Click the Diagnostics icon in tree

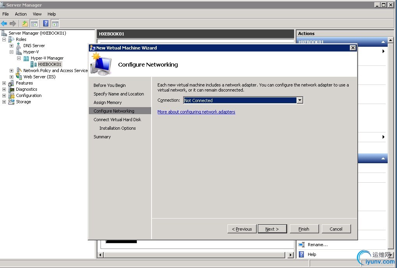11,89
